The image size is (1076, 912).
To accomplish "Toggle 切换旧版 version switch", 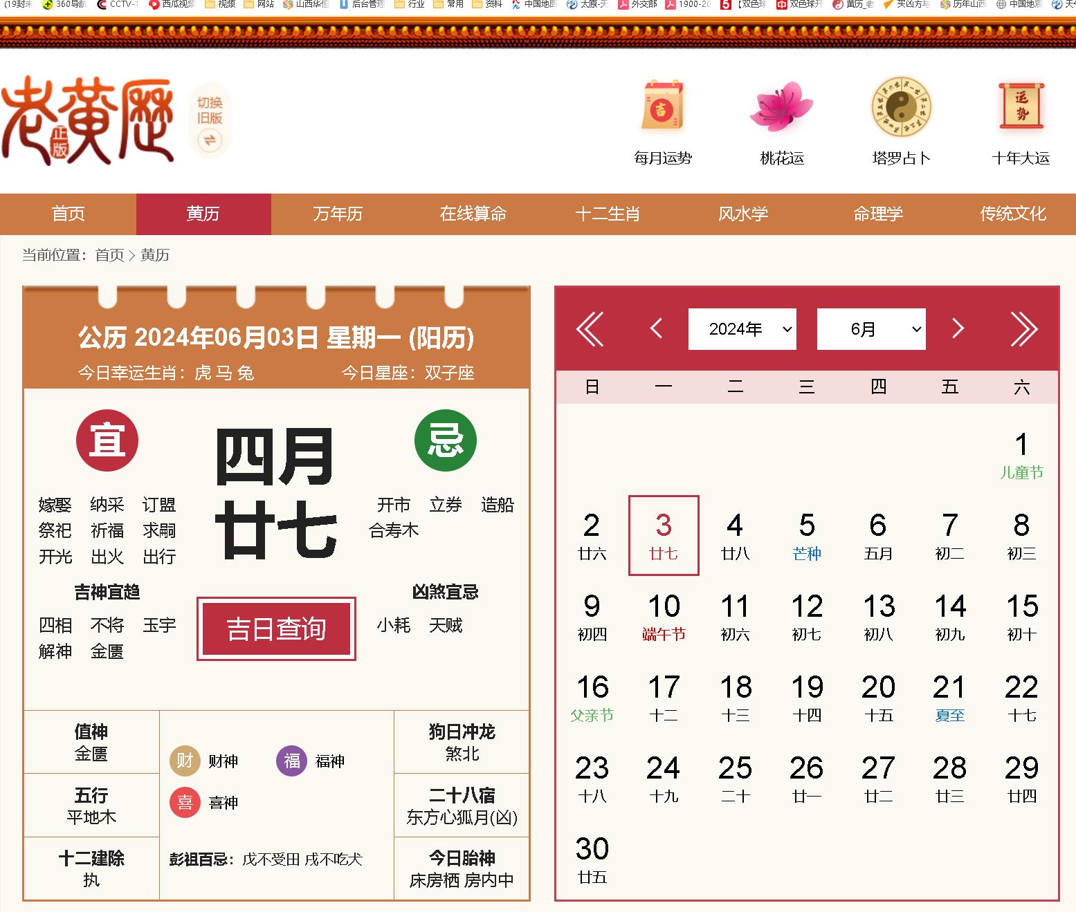I will (210, 122).
